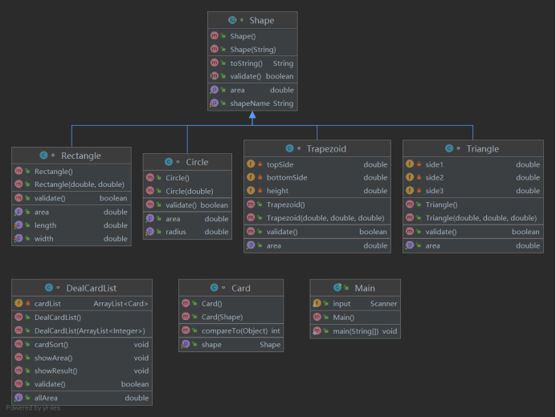Select validate() row in Circle class

click(x=187, y=205)
